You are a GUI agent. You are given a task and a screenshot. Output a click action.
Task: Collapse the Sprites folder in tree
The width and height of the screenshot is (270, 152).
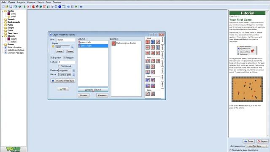[x=3, y=11]
